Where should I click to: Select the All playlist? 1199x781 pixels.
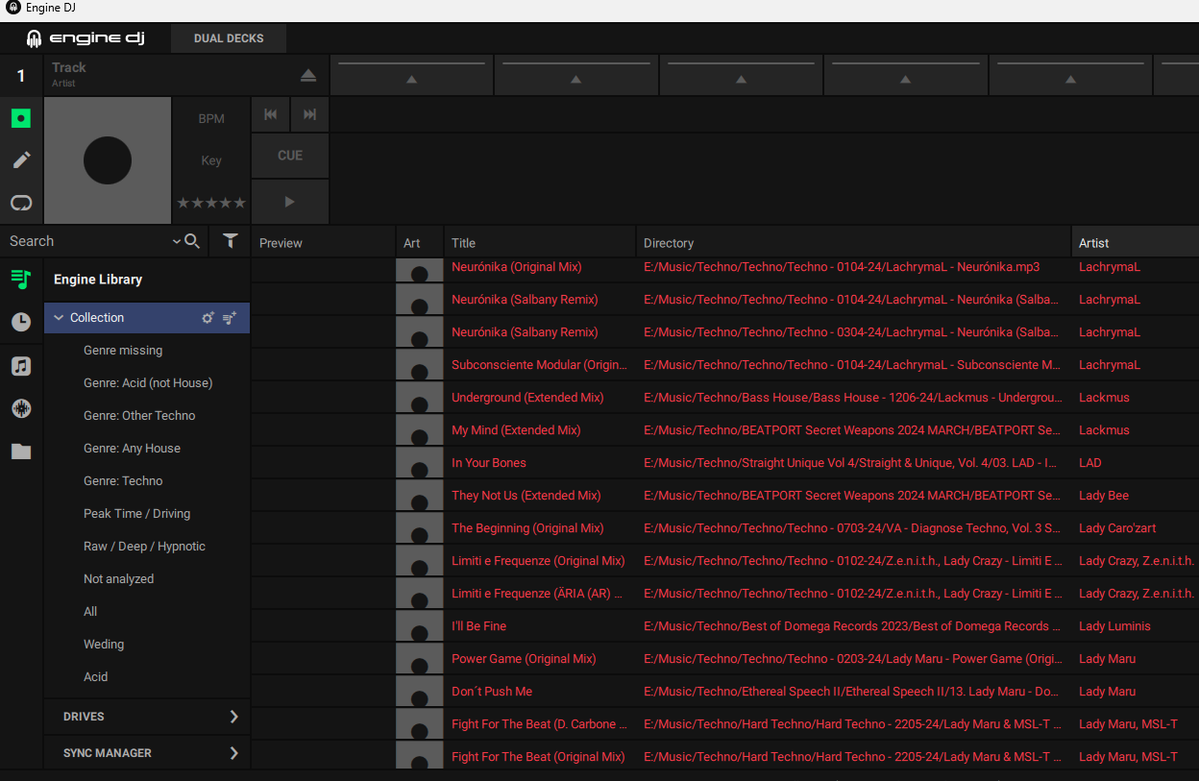90,612
